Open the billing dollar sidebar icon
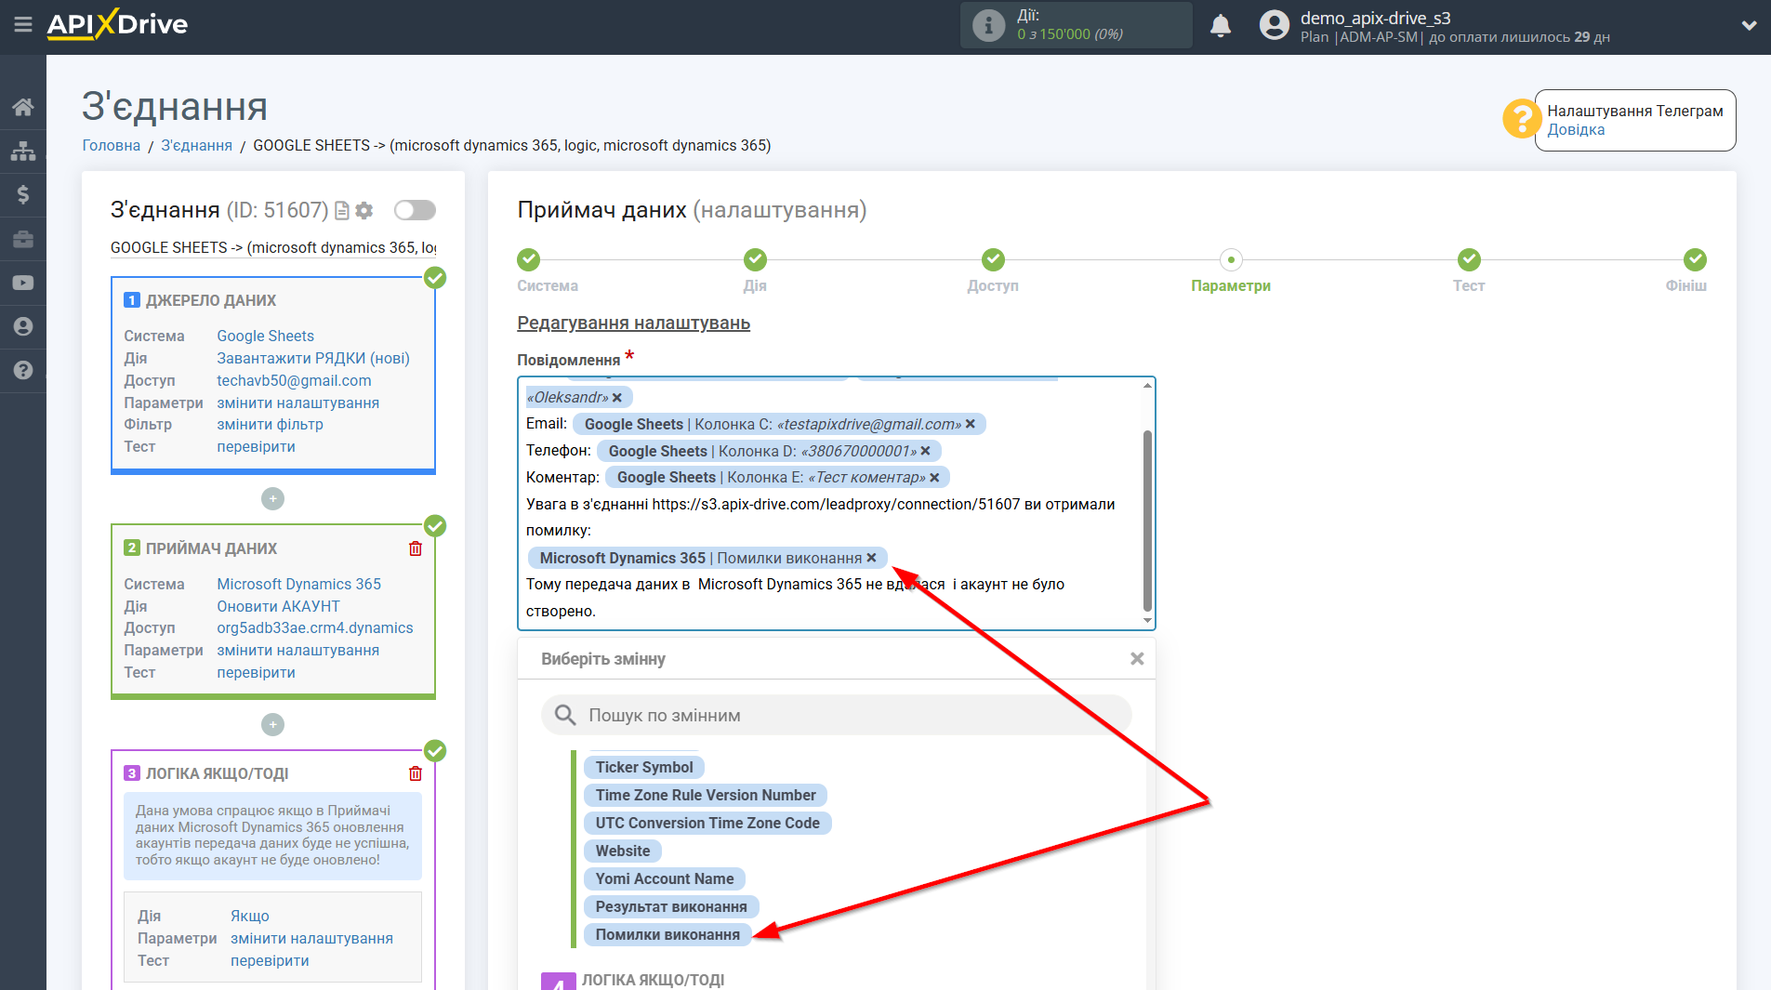 coord(23,194)
